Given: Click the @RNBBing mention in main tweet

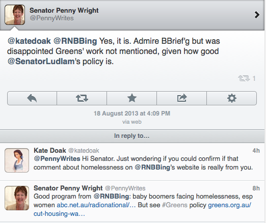Looking at the screenshot, I should 75,41.
